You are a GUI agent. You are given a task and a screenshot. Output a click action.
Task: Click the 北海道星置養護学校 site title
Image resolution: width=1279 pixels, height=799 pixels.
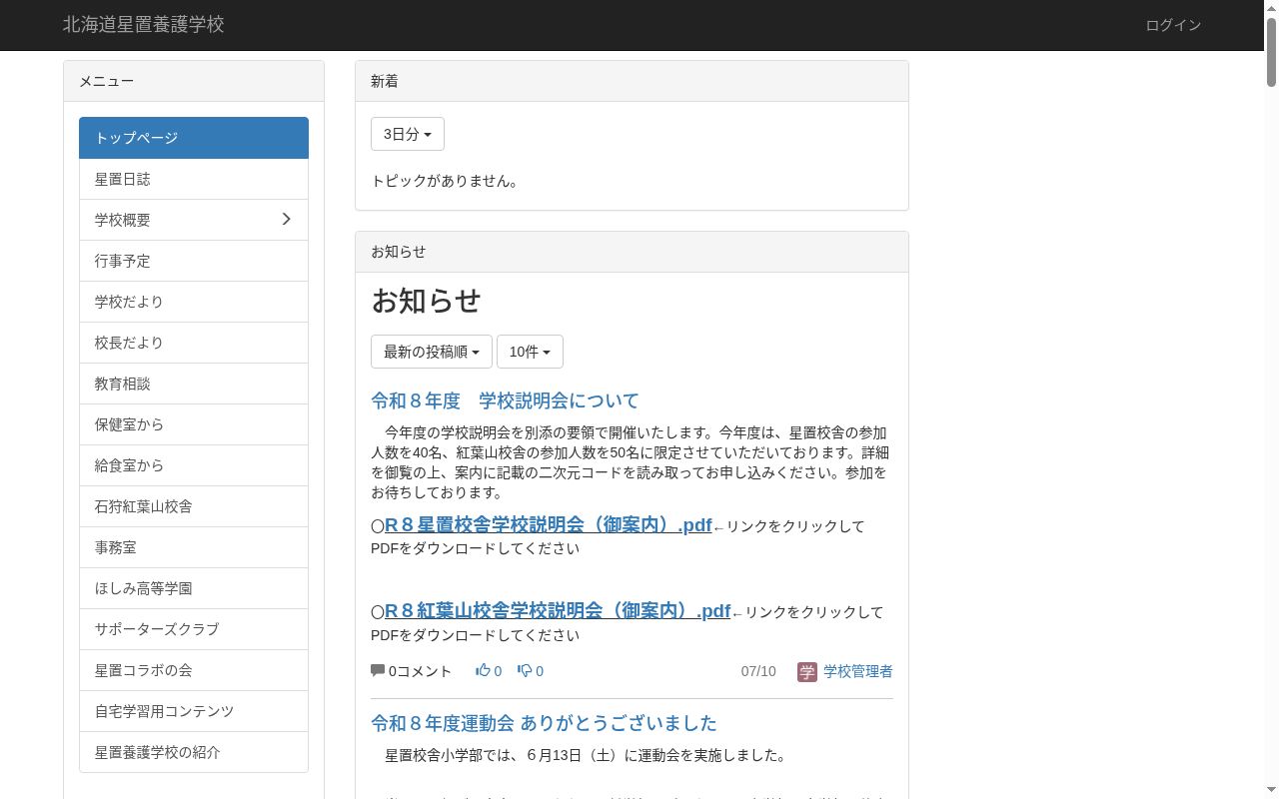coord(144,25)
